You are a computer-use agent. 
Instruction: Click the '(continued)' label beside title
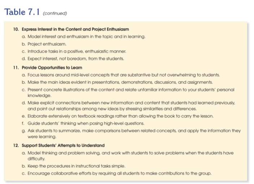[55, 13]
